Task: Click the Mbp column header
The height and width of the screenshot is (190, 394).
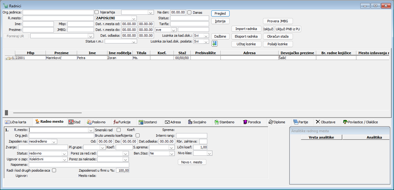Action: click(30, 53)
